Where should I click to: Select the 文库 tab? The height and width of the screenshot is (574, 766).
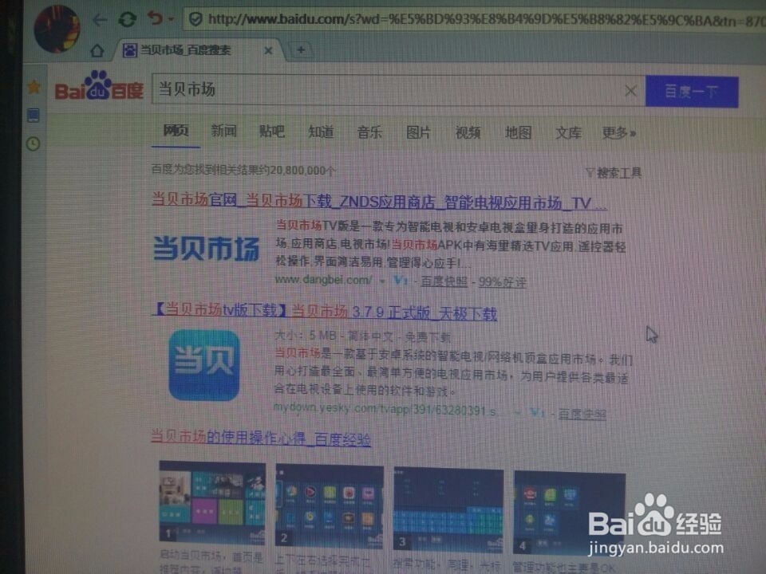[x=568, y=133]
